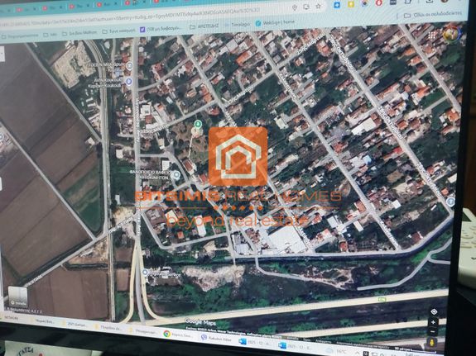Open second Word document in the taskbar

coord(296,345)
